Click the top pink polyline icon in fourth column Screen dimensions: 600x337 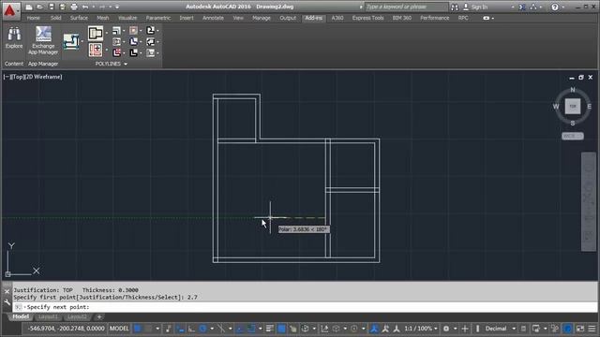(133, 31)
